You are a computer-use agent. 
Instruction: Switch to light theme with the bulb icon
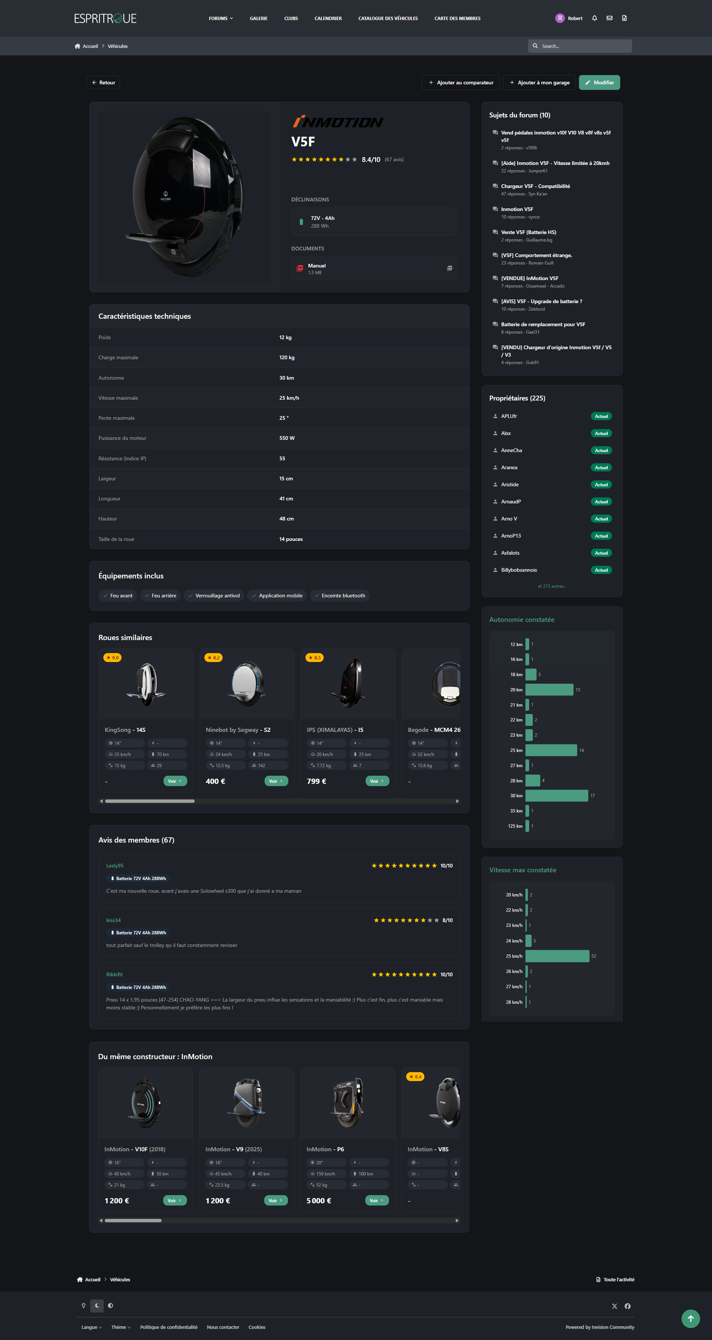(83, 1305)
